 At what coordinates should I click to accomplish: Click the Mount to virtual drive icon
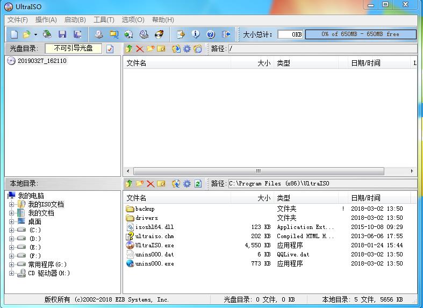tap(144, 34)
